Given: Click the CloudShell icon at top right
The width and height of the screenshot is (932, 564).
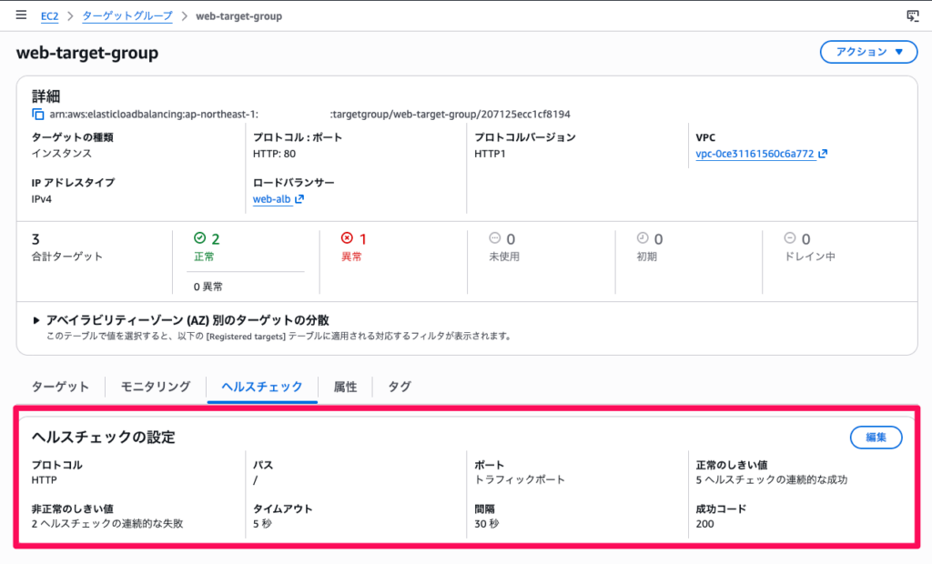Looking at the screenshot, I should [912, 16].
